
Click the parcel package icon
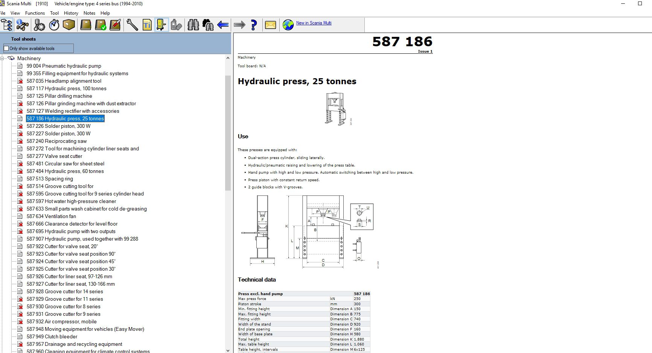pyautogui.click(x=69, y=25)
